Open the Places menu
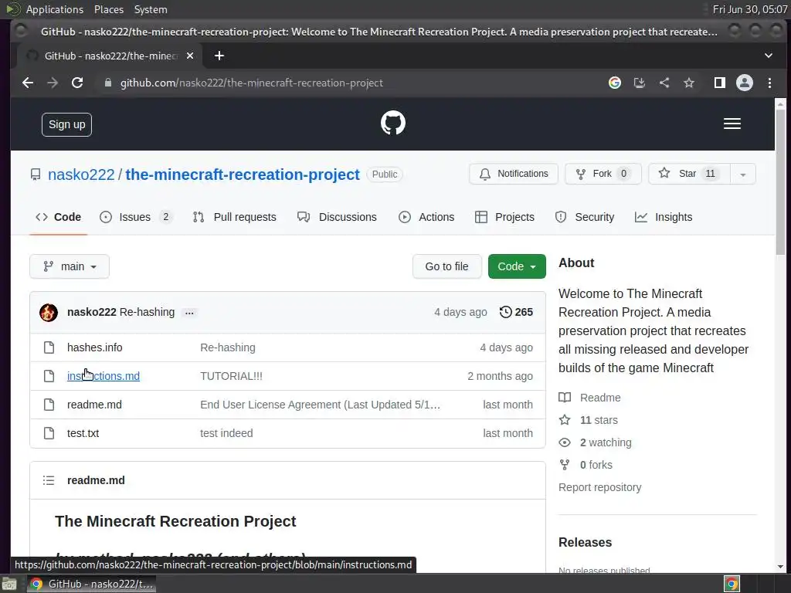 point(108,9)
